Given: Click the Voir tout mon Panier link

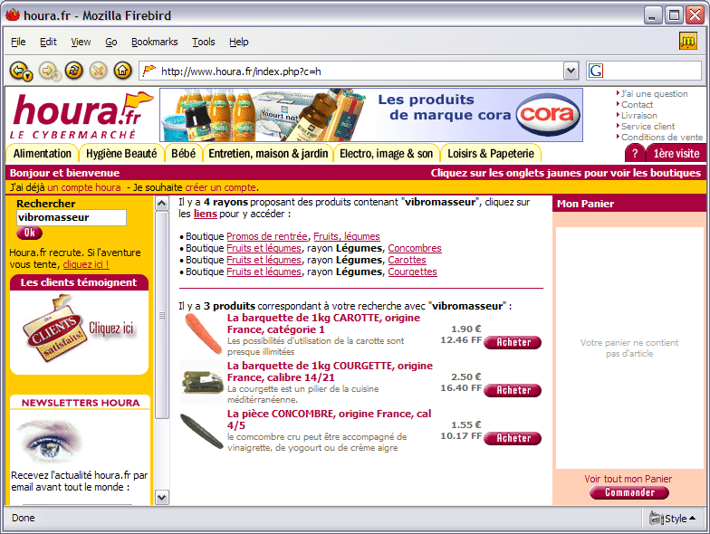Looking at the screenshot, I should point(628,479).
